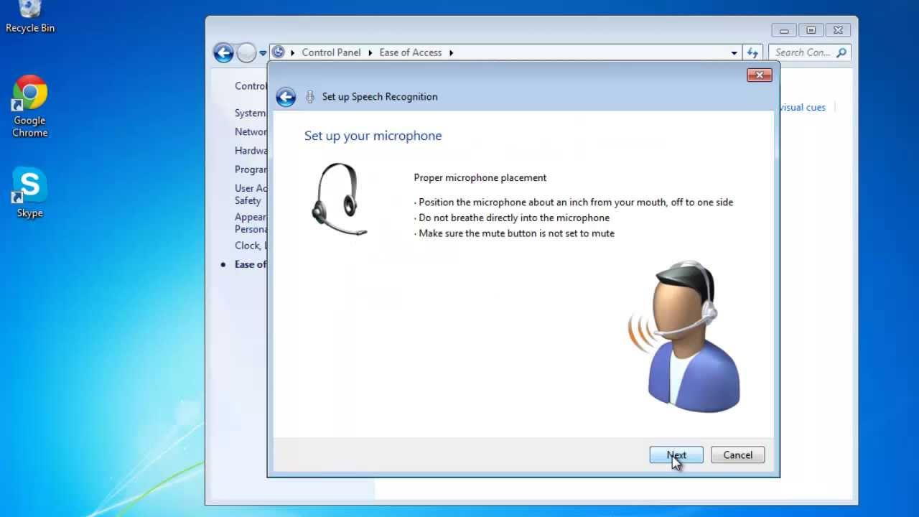
Task: Click the back arrow in the Speech Recognition wizard
Action: click(286, 96)
